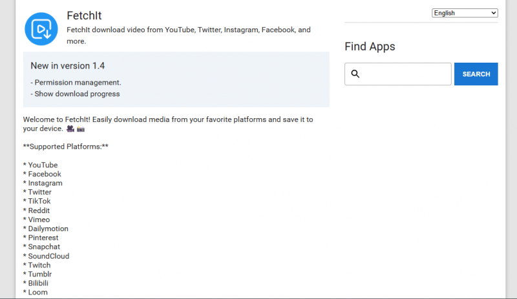Viewport: 517px width, 299px height.
Task: Click 'Reddit' in the platforms list
Action: point(39,211)
